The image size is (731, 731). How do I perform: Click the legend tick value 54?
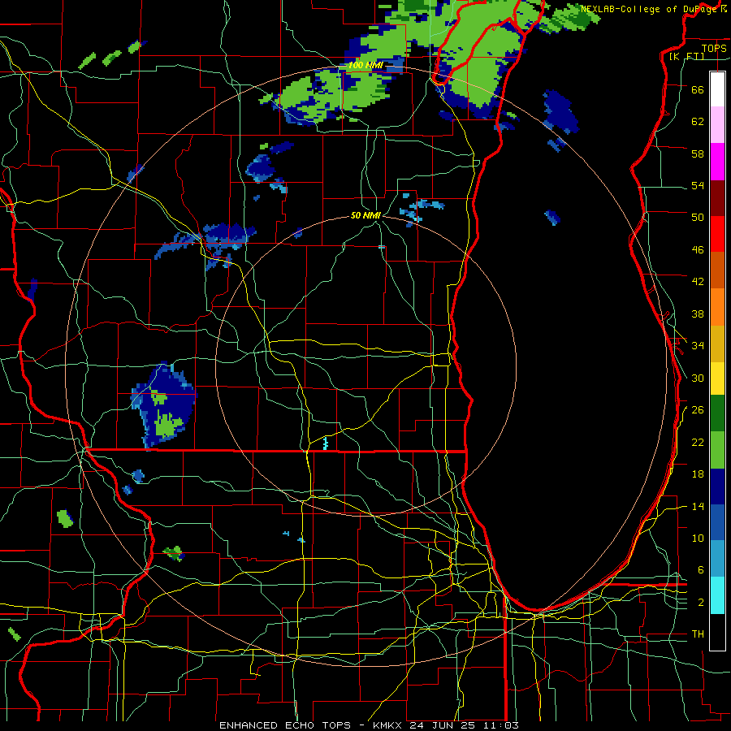[x=698, y=185]
